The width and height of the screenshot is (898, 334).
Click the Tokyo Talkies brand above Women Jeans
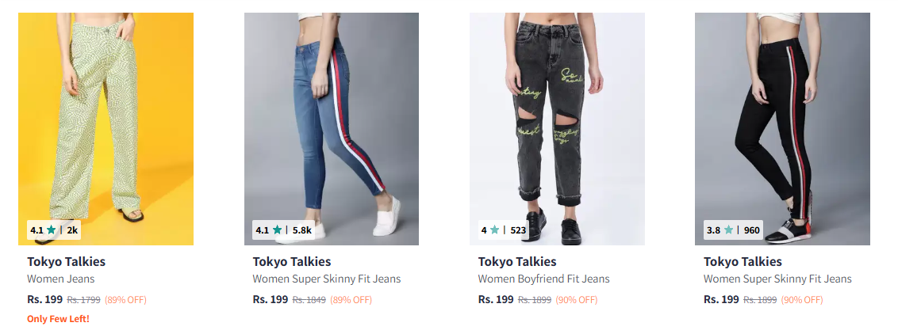66,262
